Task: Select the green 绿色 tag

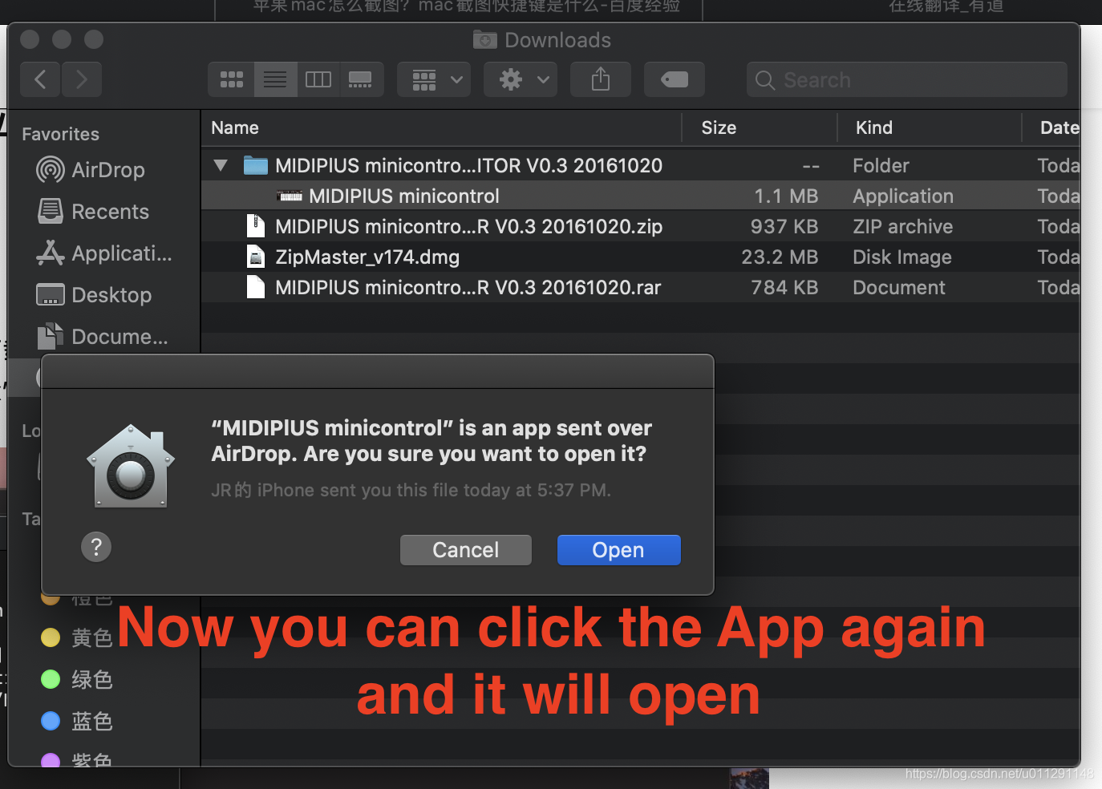Action: point(76,679)
